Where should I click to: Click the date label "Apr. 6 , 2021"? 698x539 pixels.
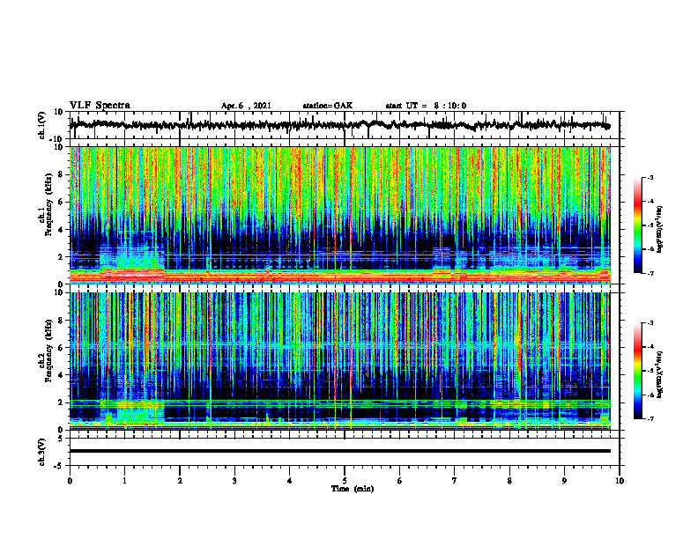point(246,106)
